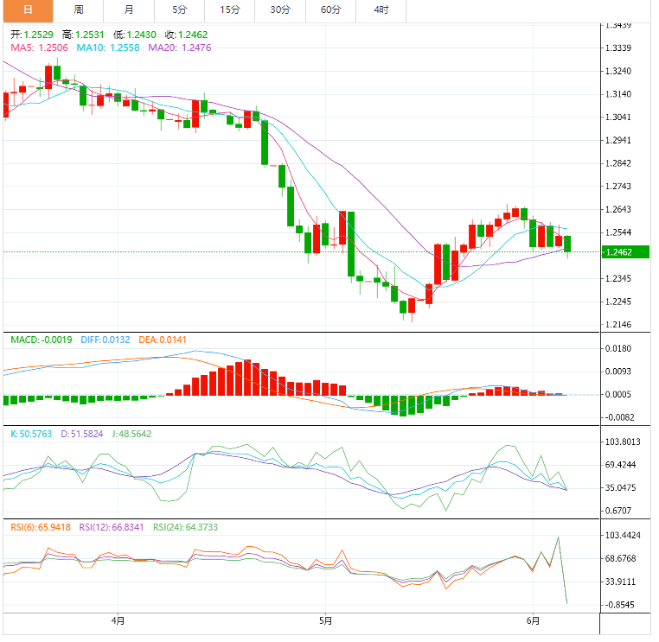The image size is (659, 642).
Task: Open the 60分 timeframe tab
Action: point(330,10)
